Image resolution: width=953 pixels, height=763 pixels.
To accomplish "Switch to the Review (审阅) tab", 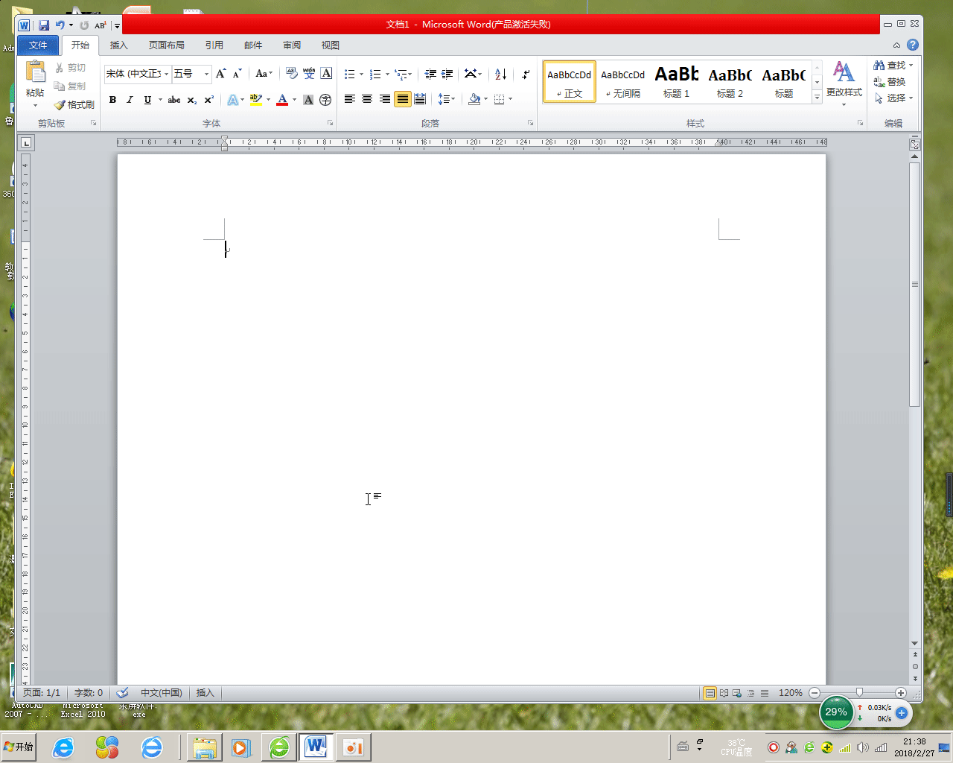I will (292, 45).
